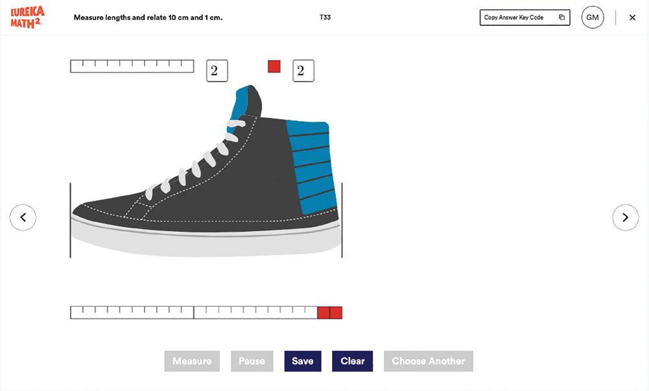Click the second placed ruler below the shoe

click(x=255, y=313)
